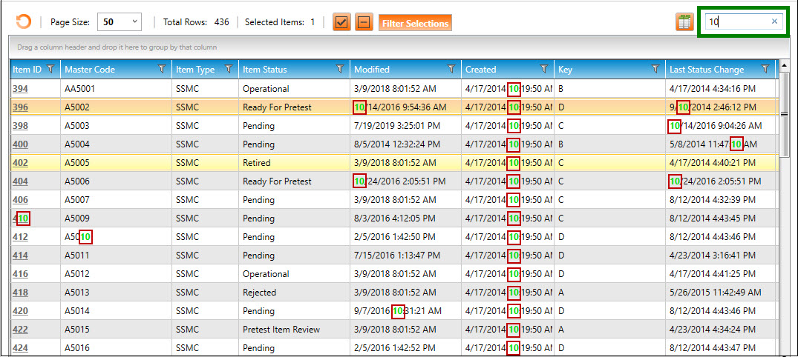The height and width of the screenshot is (357, 798).
Task: Open the column chooser grid icon
Action: pyautogui.click(x=684, y=22)
